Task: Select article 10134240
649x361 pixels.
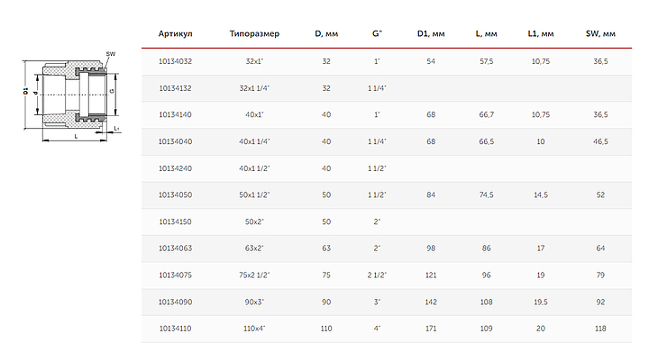Action: click(x=175, y=168)
